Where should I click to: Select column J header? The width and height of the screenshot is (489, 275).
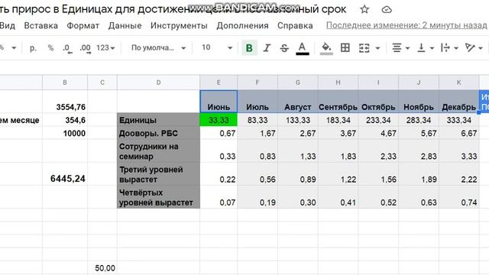click(419, 82)
